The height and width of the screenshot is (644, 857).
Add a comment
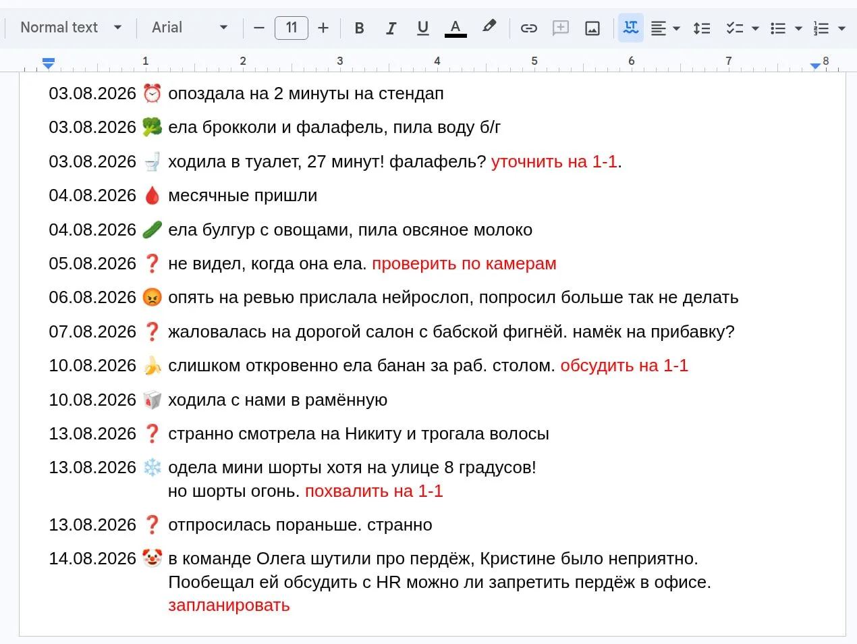pos(561,28)
